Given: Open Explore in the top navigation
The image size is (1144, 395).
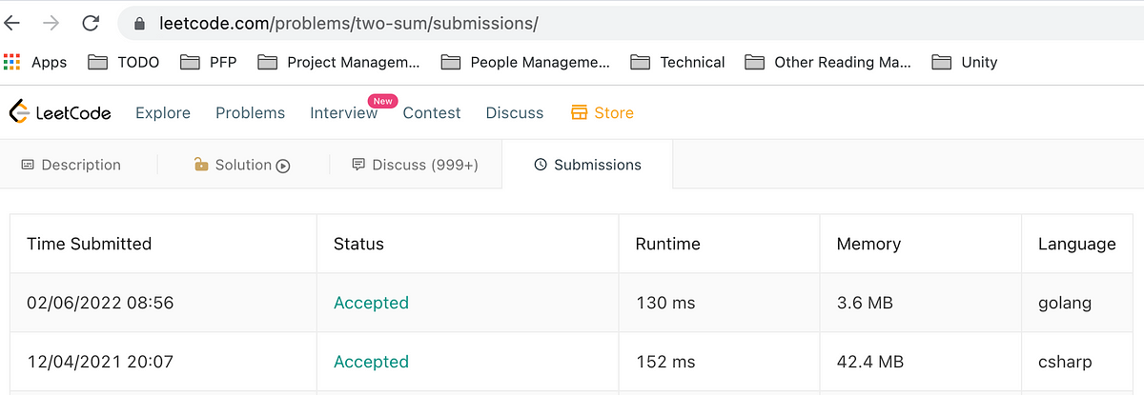Looking at the screenshot, I should pyautogui.click(x=163, y=112).
